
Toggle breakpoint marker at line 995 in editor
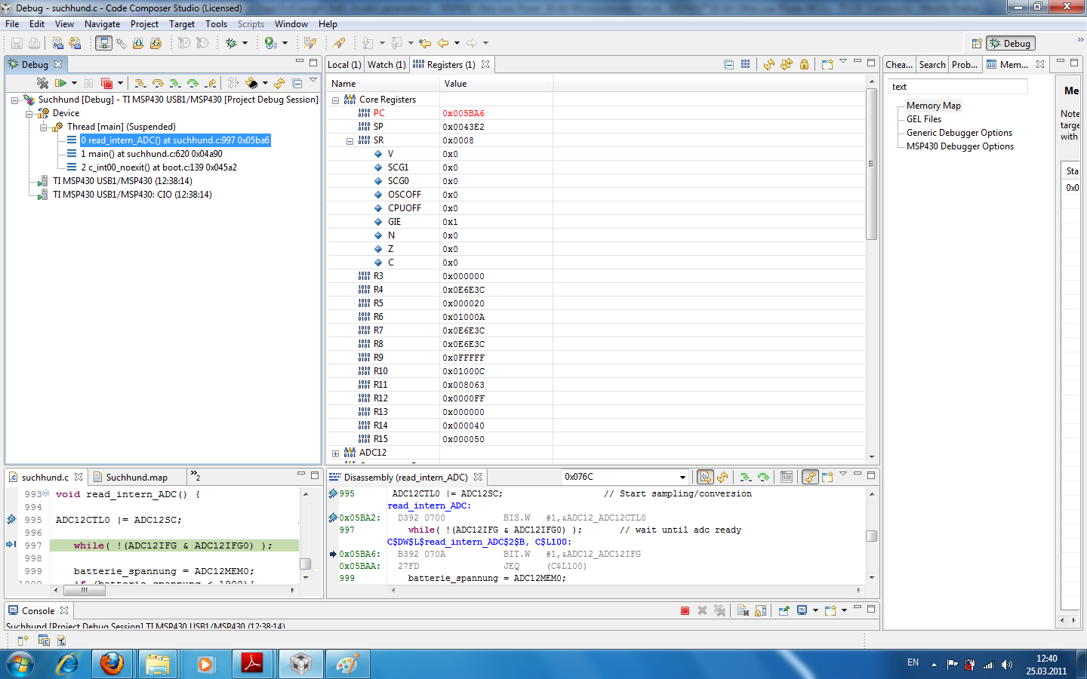click(11, 520)
